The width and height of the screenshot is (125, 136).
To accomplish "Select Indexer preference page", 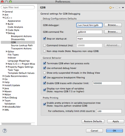I will click(12, 58).
